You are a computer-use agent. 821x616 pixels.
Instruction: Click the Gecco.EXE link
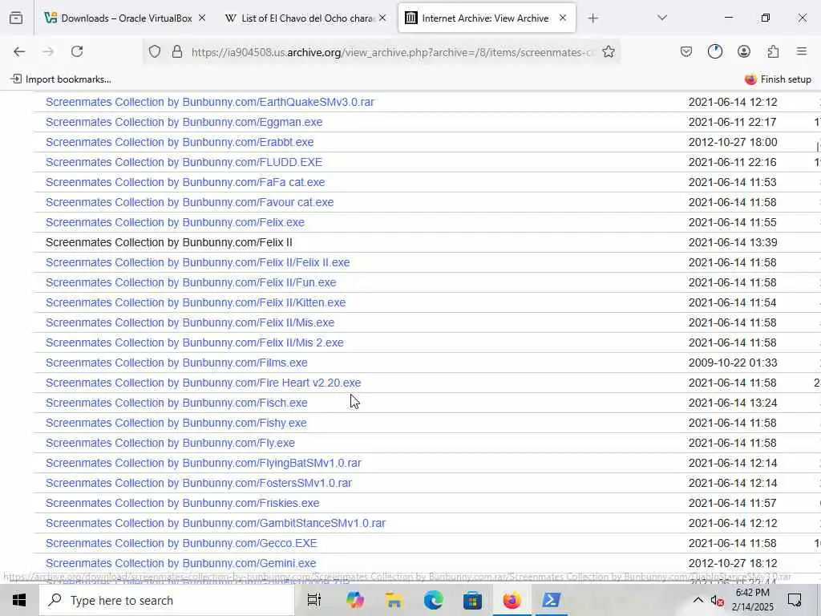click(x=181, y=543)
